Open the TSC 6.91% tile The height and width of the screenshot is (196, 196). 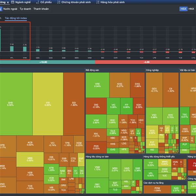185,116
